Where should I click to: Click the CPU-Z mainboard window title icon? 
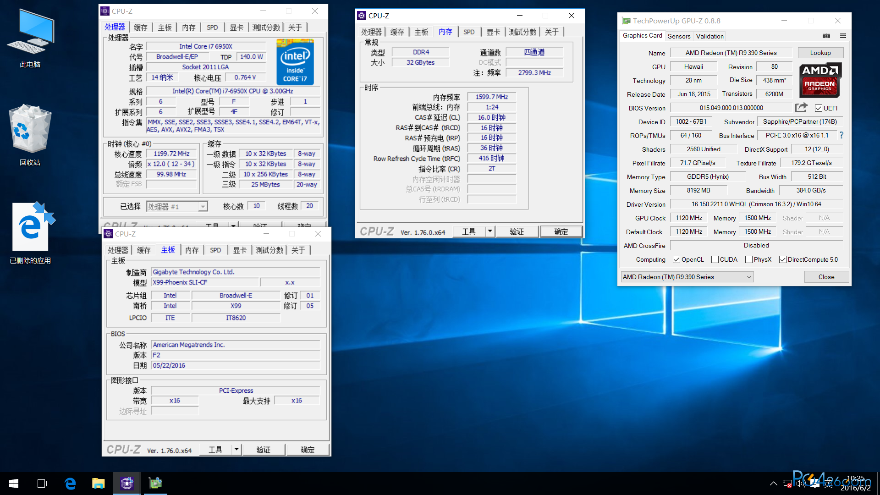point(108,234)
